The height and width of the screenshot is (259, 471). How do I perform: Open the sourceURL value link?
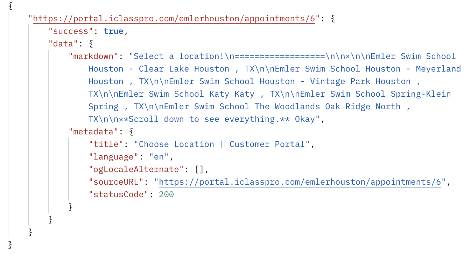click(300, 182)
